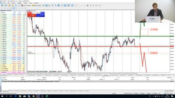Viewport: 175px width, 98px height.
Task: Open Журнал tab in Toolbox
Action: click(x=87, y=91)
